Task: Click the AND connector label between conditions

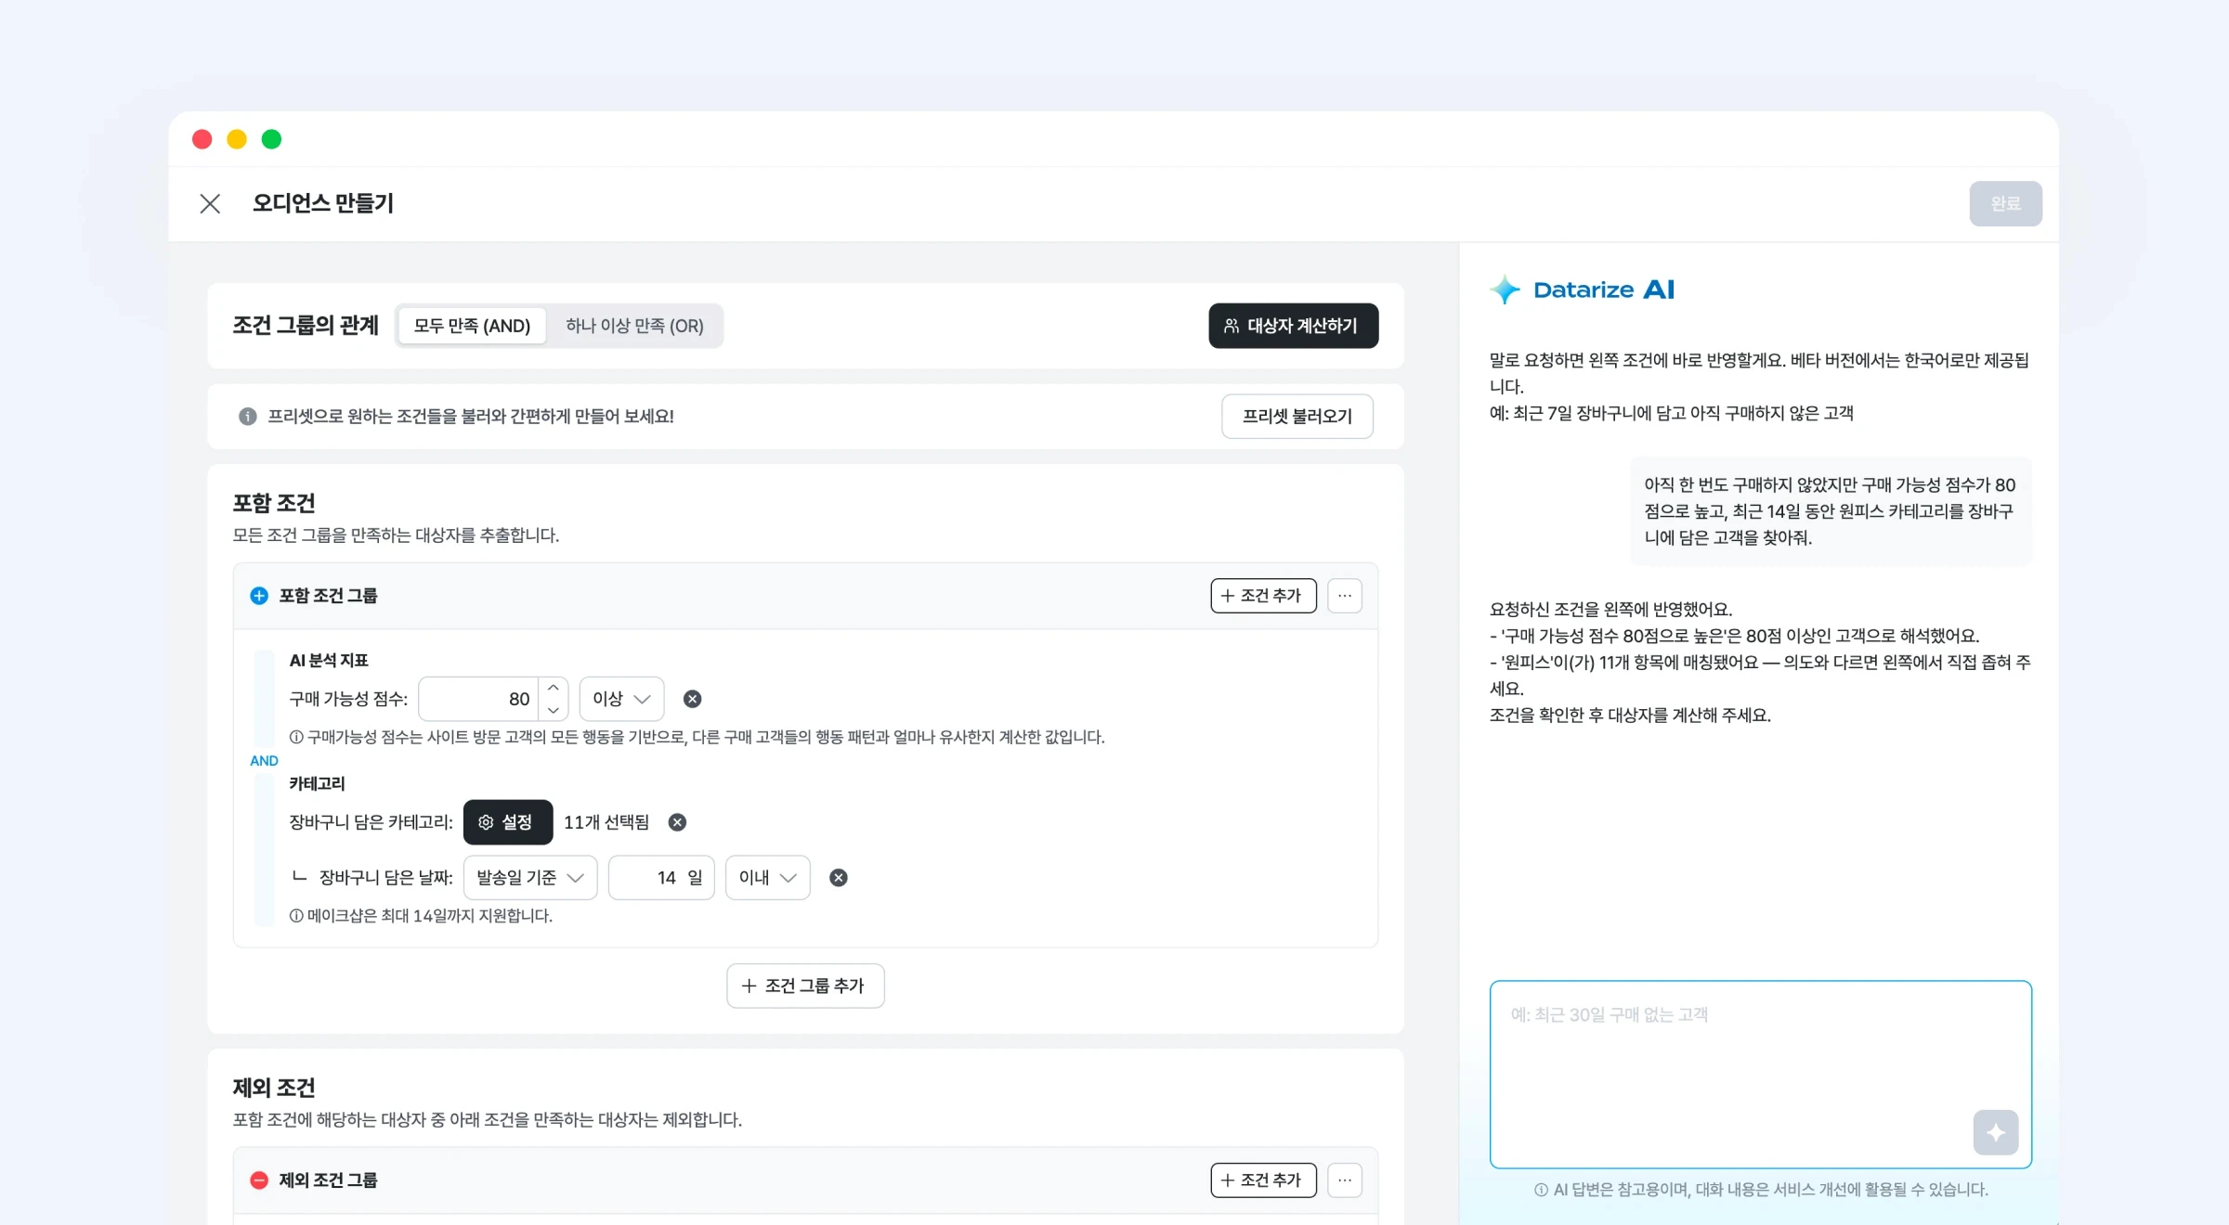Action: click(x=264, y=761)
